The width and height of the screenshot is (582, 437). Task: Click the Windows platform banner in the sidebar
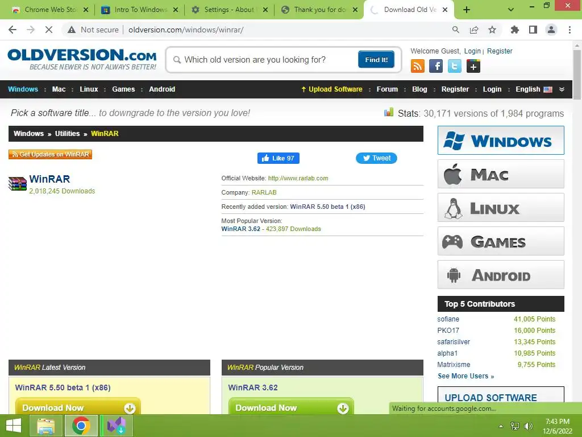coord(501,141)
